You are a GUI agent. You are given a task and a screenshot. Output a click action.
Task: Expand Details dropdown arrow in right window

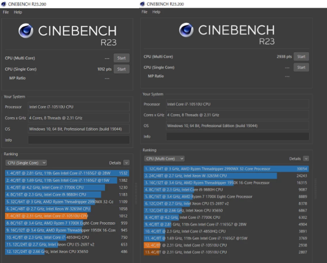(x=306, y=159)
